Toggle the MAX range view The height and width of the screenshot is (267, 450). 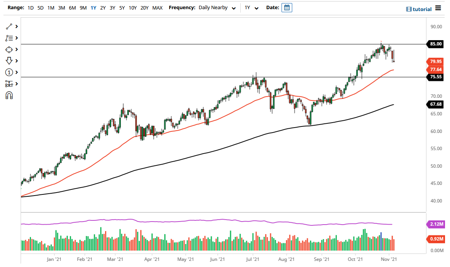[157, 7]
